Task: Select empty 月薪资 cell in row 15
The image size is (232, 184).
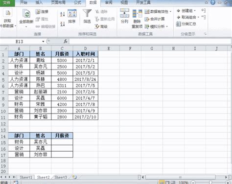Action: click(x=62, y=142)
